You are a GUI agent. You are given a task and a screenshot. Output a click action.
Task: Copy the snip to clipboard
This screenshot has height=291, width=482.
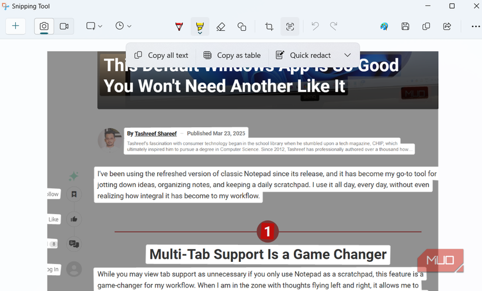[x=426, y=26]
